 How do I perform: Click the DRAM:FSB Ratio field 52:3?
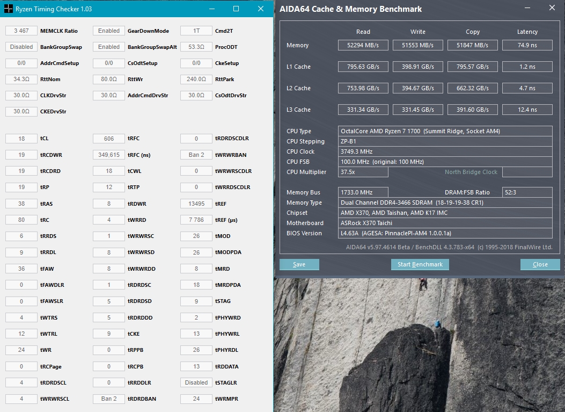(527, 192)
